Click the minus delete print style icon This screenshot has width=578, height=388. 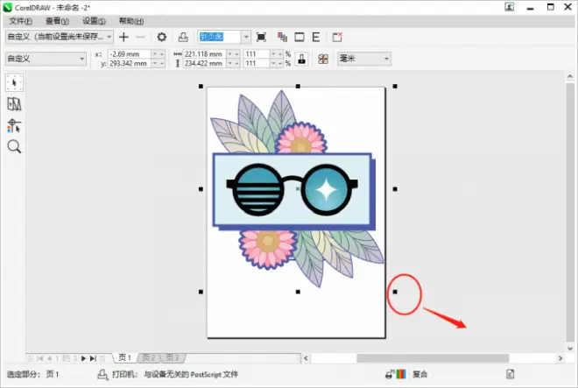pos(140,37)
